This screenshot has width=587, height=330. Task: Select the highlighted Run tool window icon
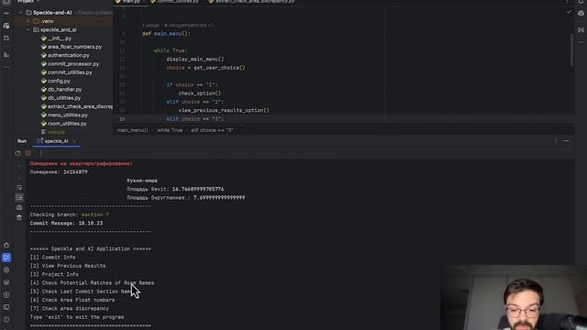tap(6, 258)
